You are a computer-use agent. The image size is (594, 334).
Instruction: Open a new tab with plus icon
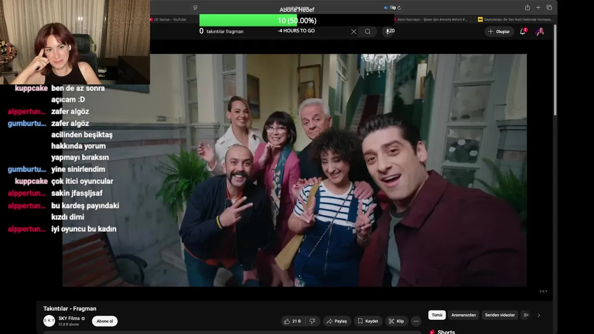click(x=538, y=7)
